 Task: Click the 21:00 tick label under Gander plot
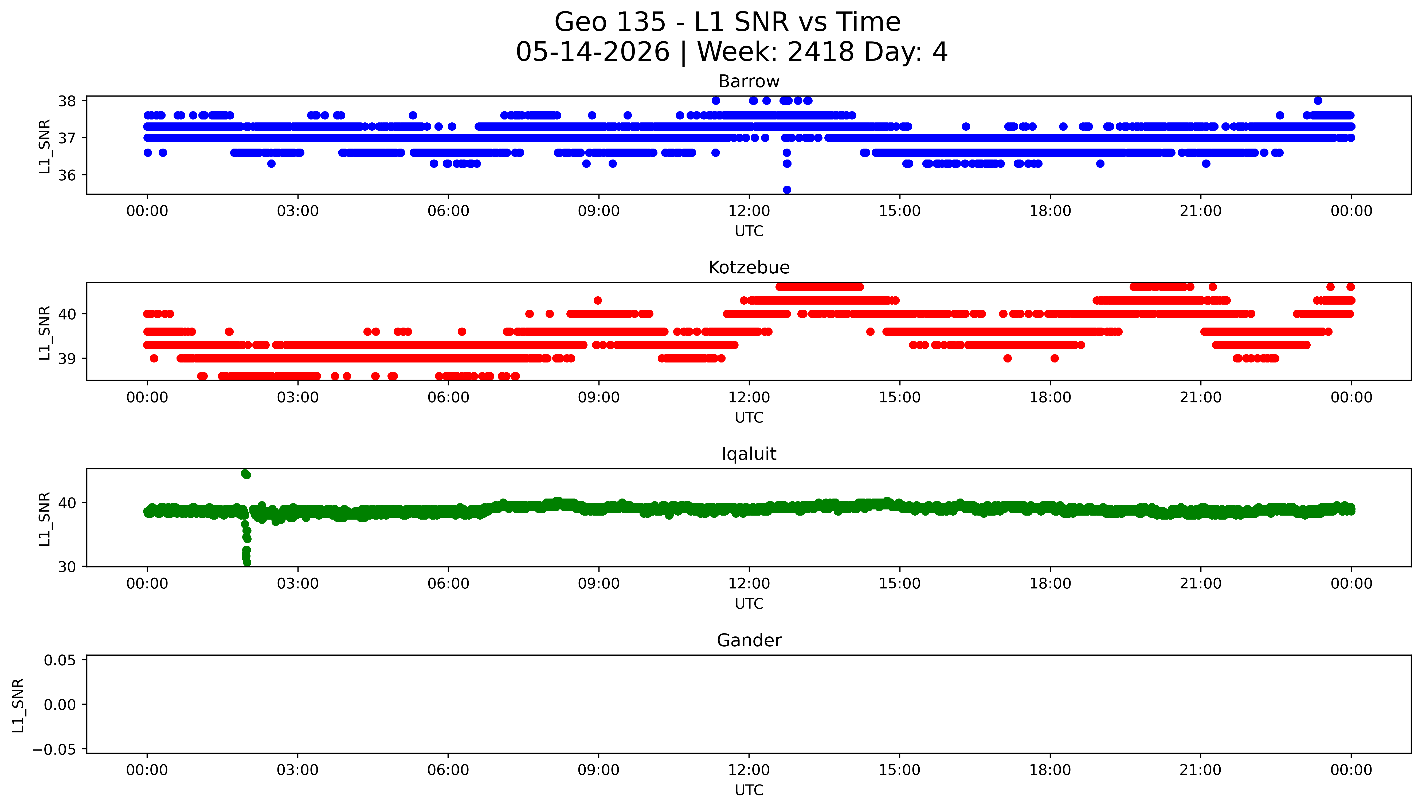tap(1200, 770)
